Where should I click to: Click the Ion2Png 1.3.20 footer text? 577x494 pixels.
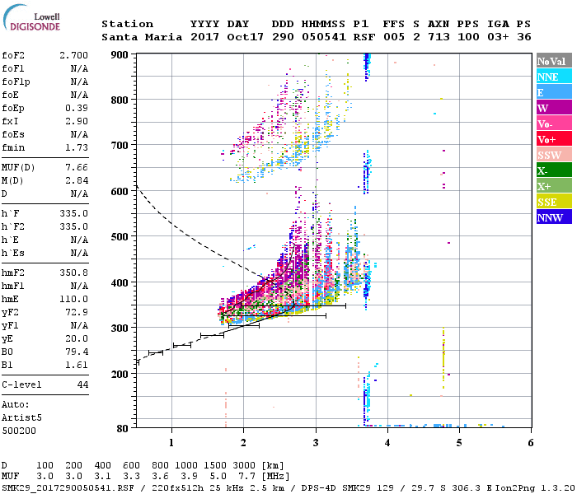[x=535, y=488]
